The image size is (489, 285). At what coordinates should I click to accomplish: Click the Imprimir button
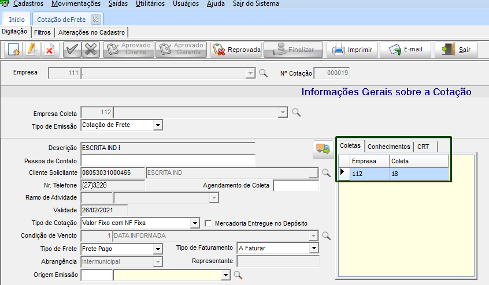353,50
